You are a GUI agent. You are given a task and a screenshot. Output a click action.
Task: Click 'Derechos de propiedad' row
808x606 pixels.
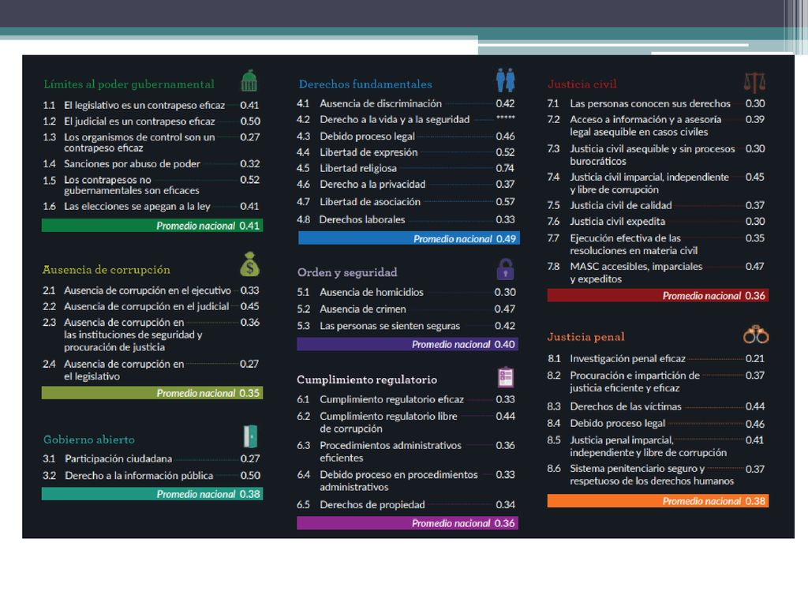tap(406, 505)
